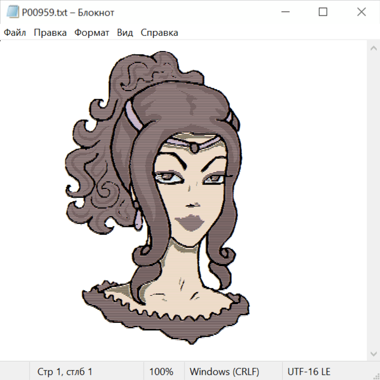Screen dimensions: 380x380
Task: Minimize the Notepad window
Action: pos(284,12)
